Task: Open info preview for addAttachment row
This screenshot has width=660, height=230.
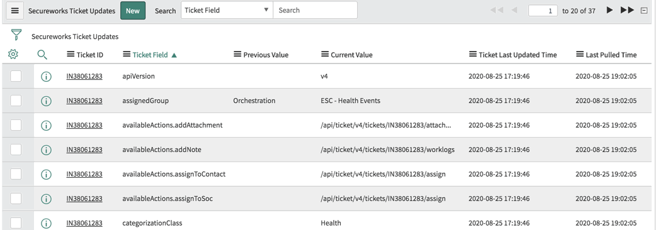Action: [47, 125]
